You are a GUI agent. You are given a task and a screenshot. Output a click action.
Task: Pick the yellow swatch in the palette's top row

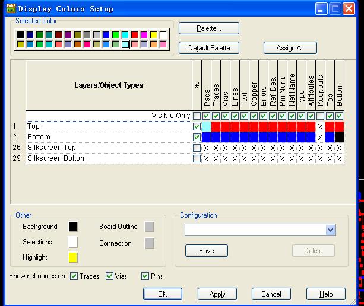click(153, 35)
